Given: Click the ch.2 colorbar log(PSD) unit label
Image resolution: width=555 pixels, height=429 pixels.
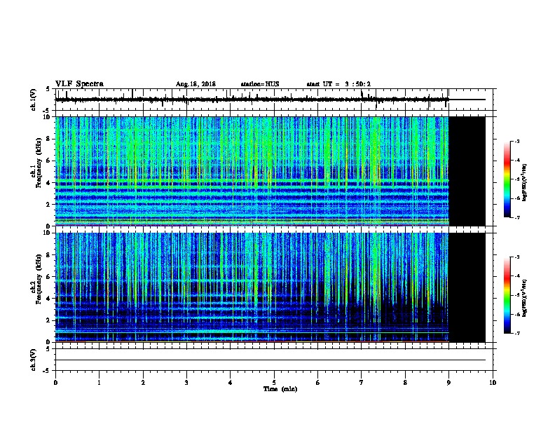Looking at the screenshot, I should coord(524,299).
